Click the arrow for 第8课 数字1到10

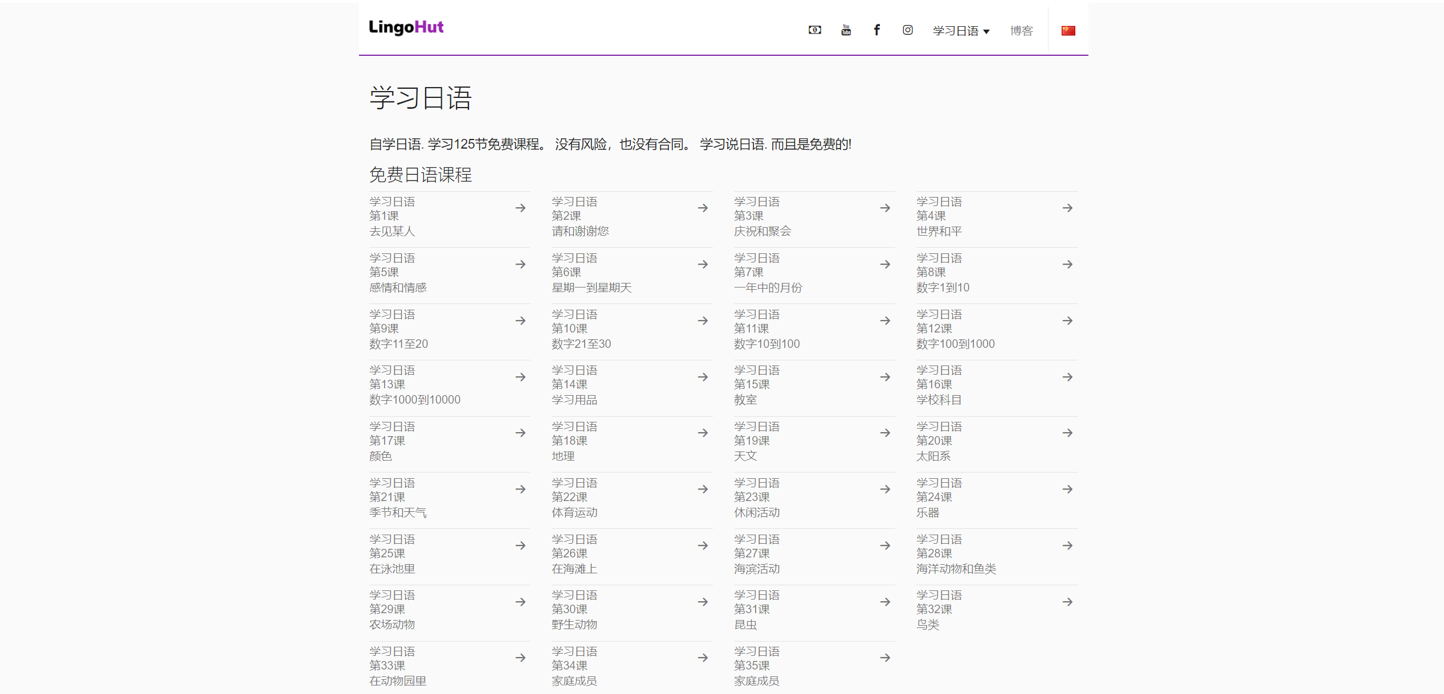pyautogui.click(x=1067, y=264)
